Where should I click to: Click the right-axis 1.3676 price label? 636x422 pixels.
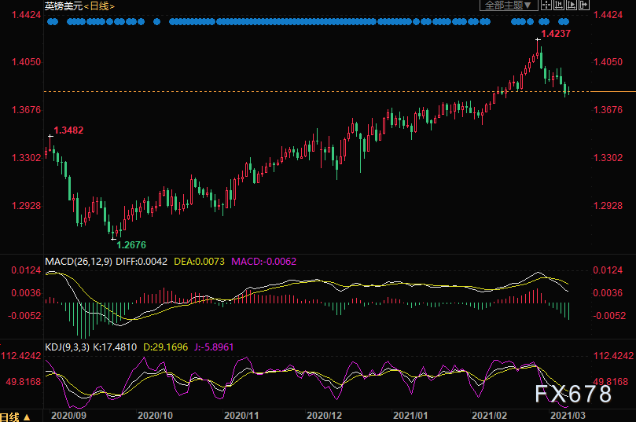click(x=608, y=110)
